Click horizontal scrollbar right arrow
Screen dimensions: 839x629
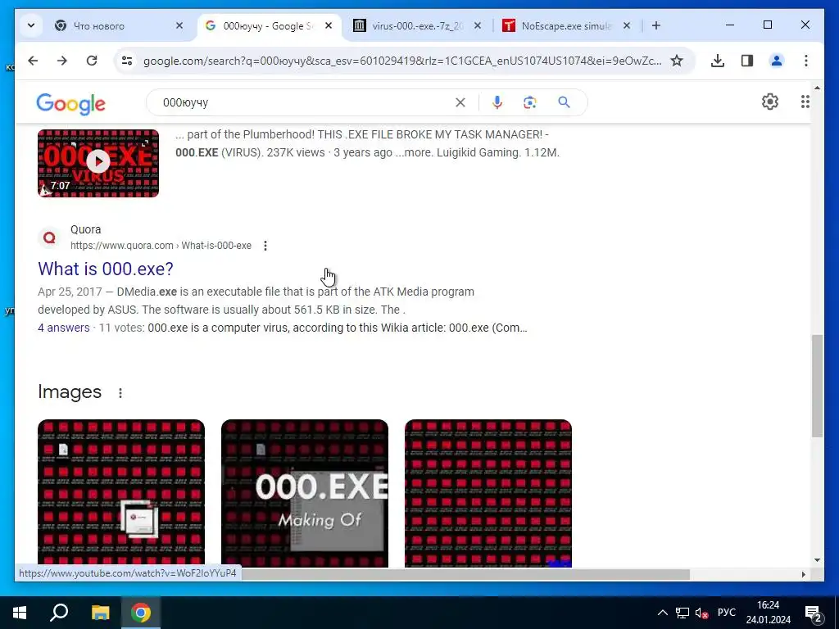pos(803,574)
